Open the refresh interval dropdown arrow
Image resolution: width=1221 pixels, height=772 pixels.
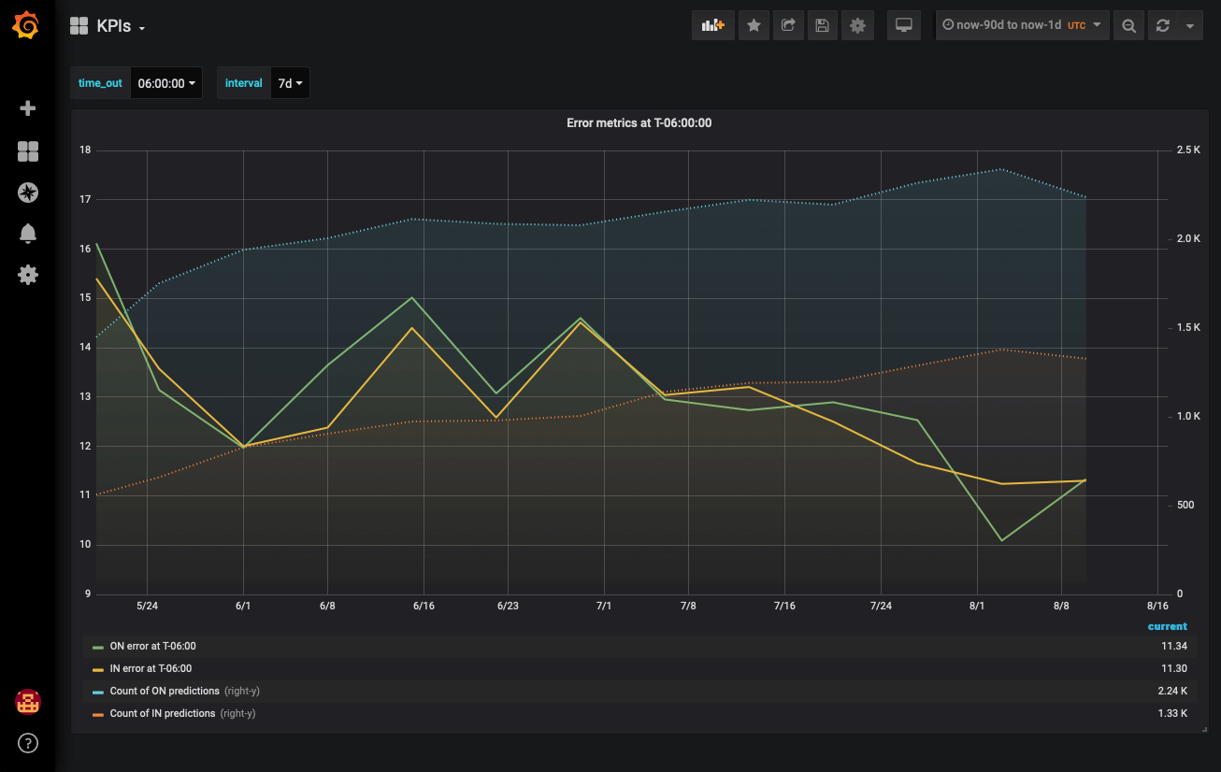1192,24
